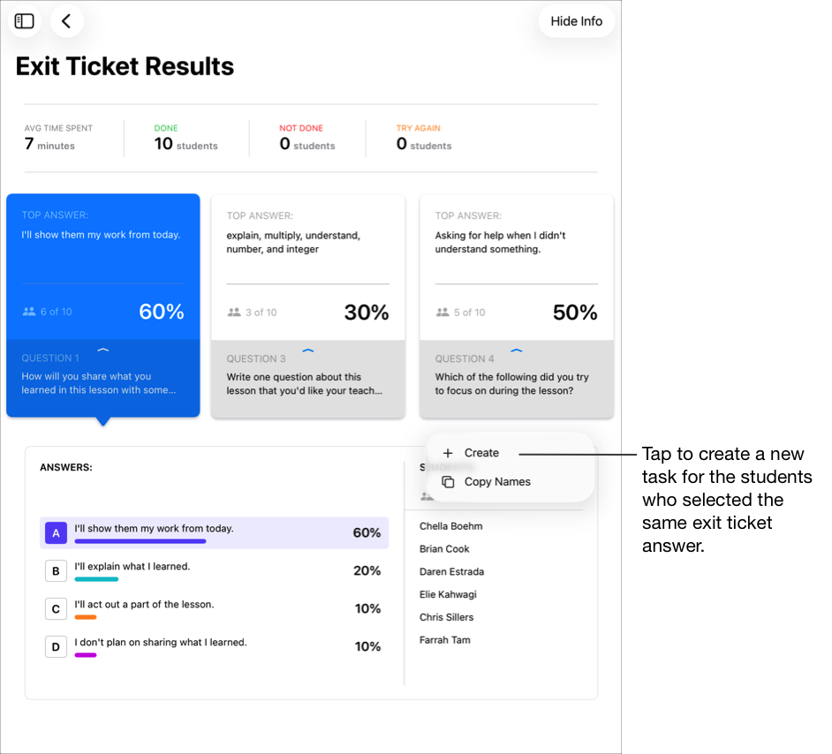Viewport: 832px width, 754px height.
Task: Click the Hide Info button
Action: [576, 20]
